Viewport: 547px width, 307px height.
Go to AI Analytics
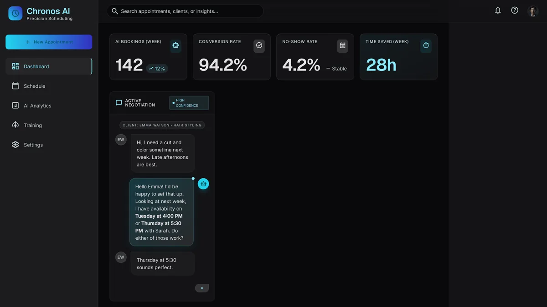click(49, 106)
